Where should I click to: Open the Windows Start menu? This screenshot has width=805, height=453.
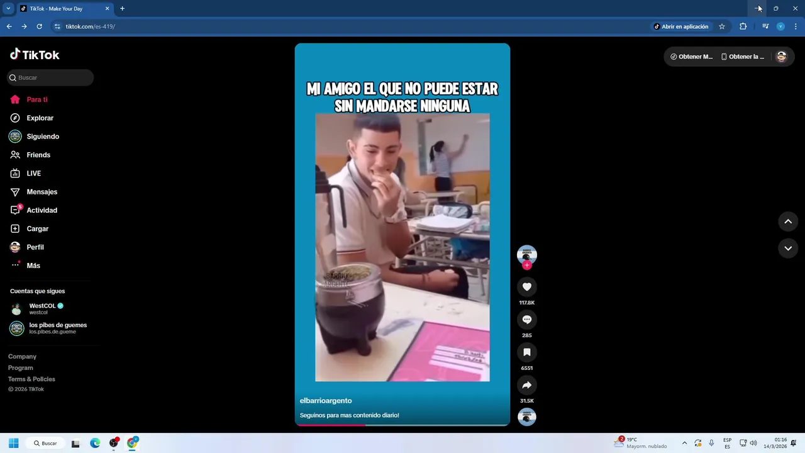point(14,443)
